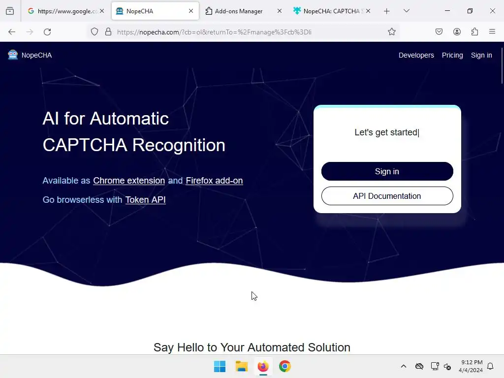
Task: Open the API Documentation button
Action: (387, 196)
